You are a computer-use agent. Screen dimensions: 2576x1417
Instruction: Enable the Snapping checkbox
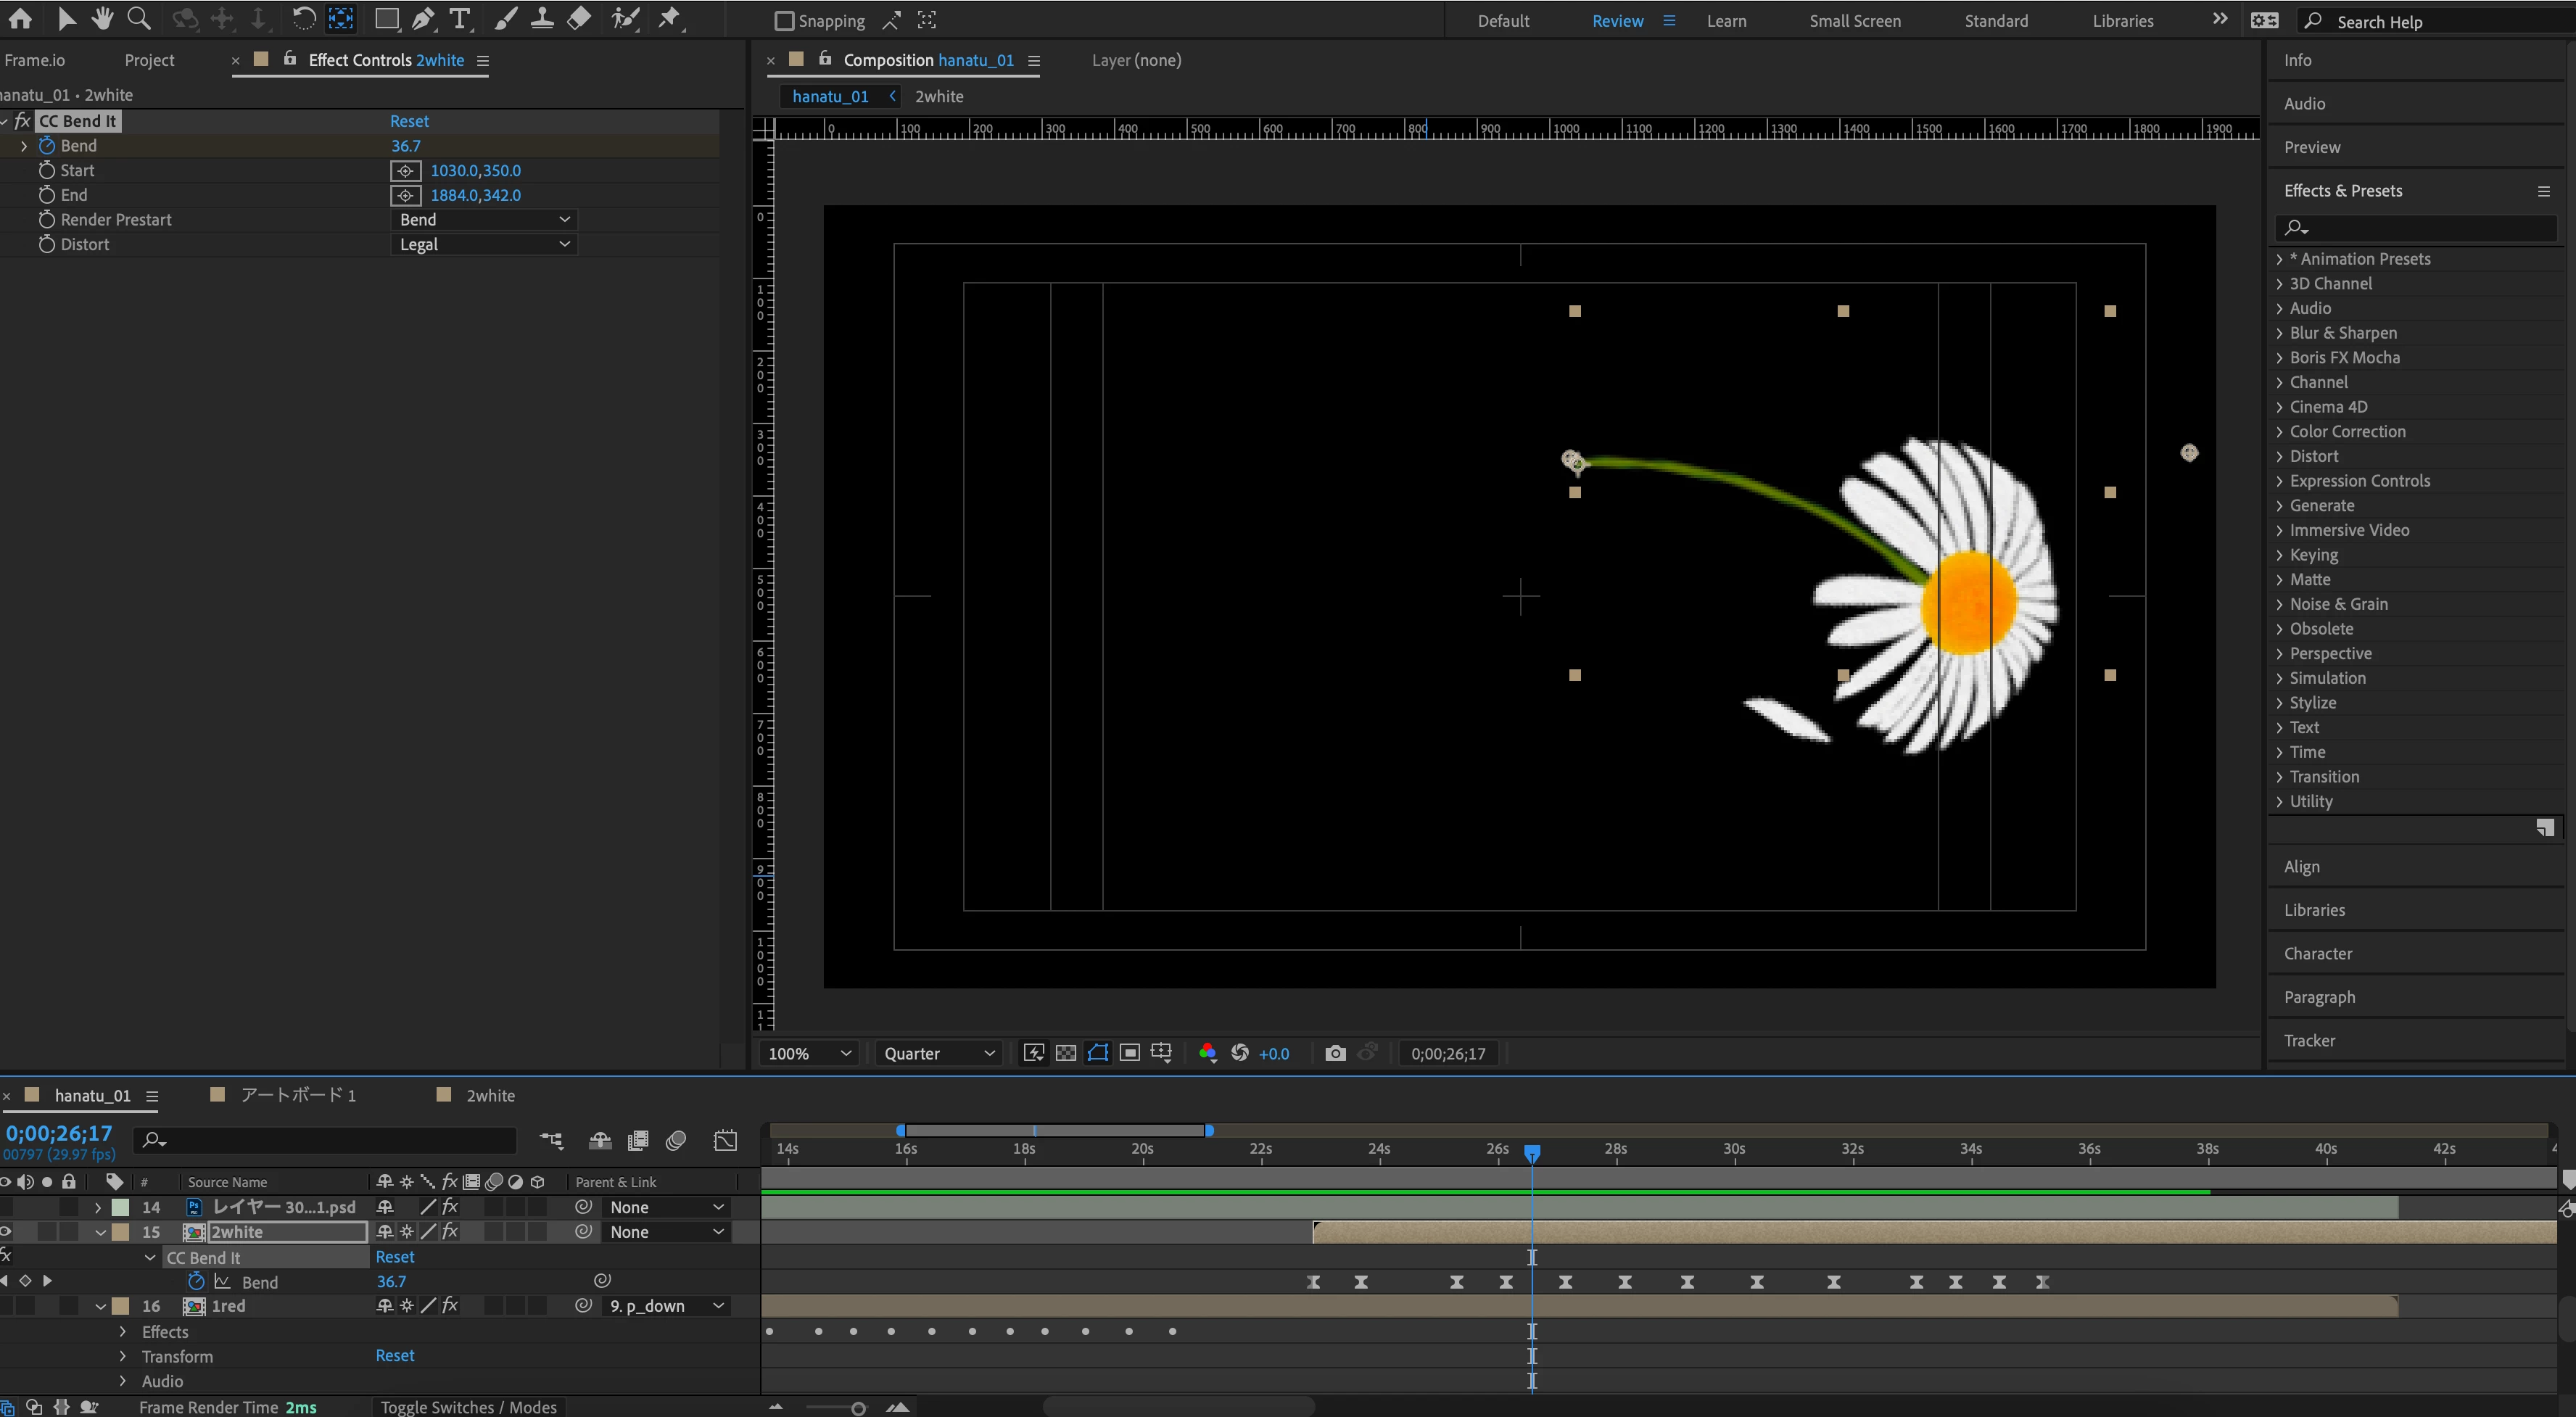[785, 21]
